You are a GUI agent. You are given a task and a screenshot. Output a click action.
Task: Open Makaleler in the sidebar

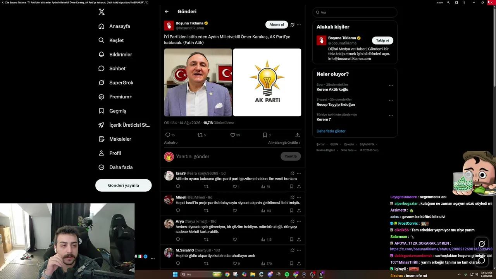115,139
